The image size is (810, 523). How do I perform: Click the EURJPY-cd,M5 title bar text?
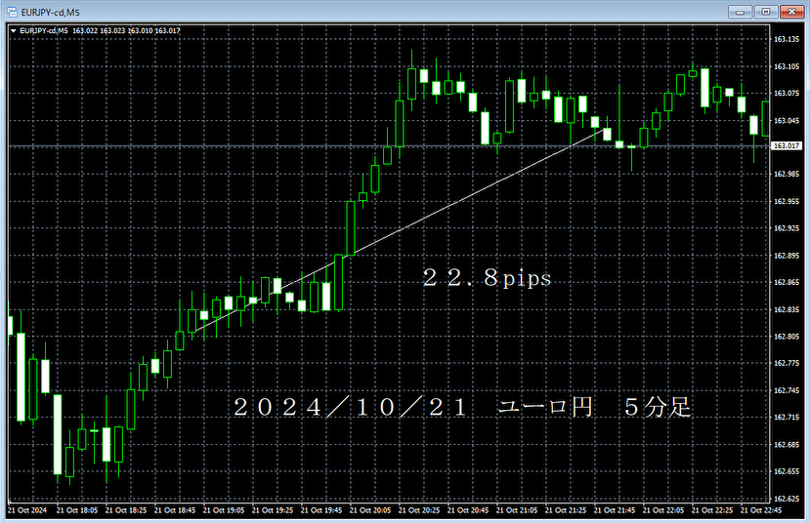coord(51,13)
